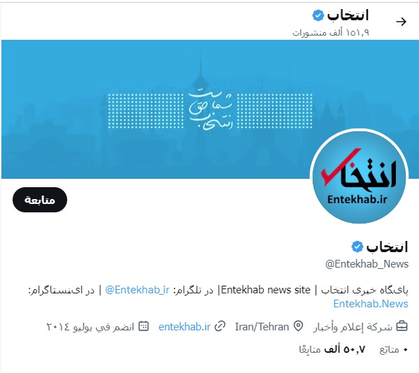The height and width of the screenshot is (373, 419).
Task: Click the @Entekhab_News handle text
Action: pos(367,264)
